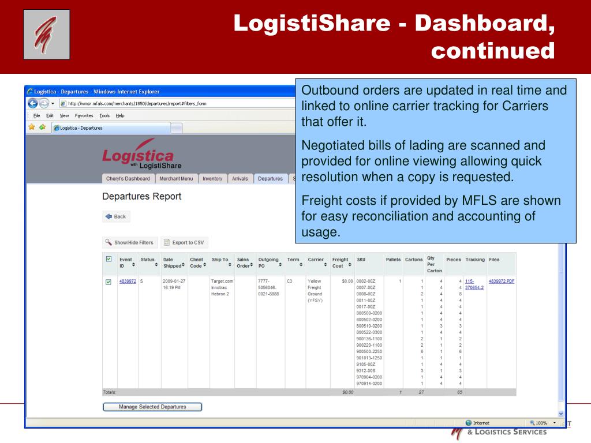Click Manage Selected Departures button
This screenshot has width=591, height=443.
tap(152, 407)
